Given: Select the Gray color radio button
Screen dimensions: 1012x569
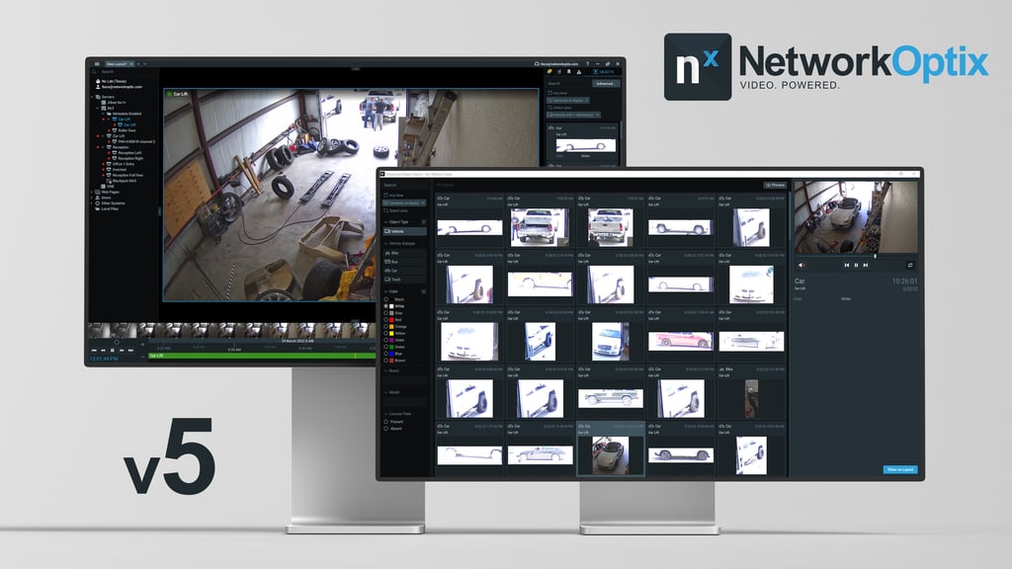Looking at the screenshot, I should click(x=386, y=313).
